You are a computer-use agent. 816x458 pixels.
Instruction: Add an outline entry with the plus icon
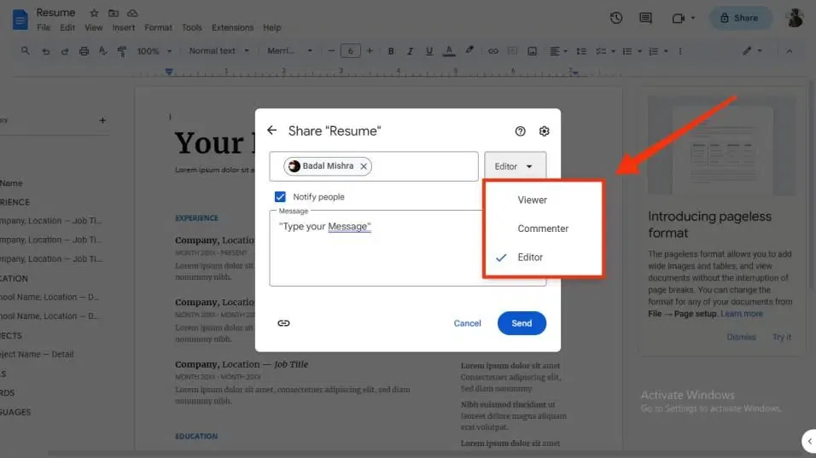[x=102, y=120]
